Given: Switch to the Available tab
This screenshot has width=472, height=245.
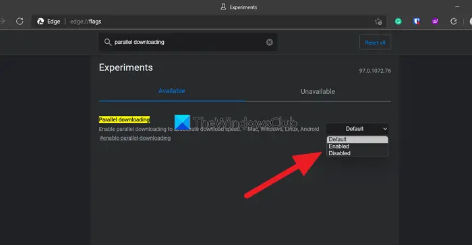Looking at the screenshot, I should click(172, 91).
